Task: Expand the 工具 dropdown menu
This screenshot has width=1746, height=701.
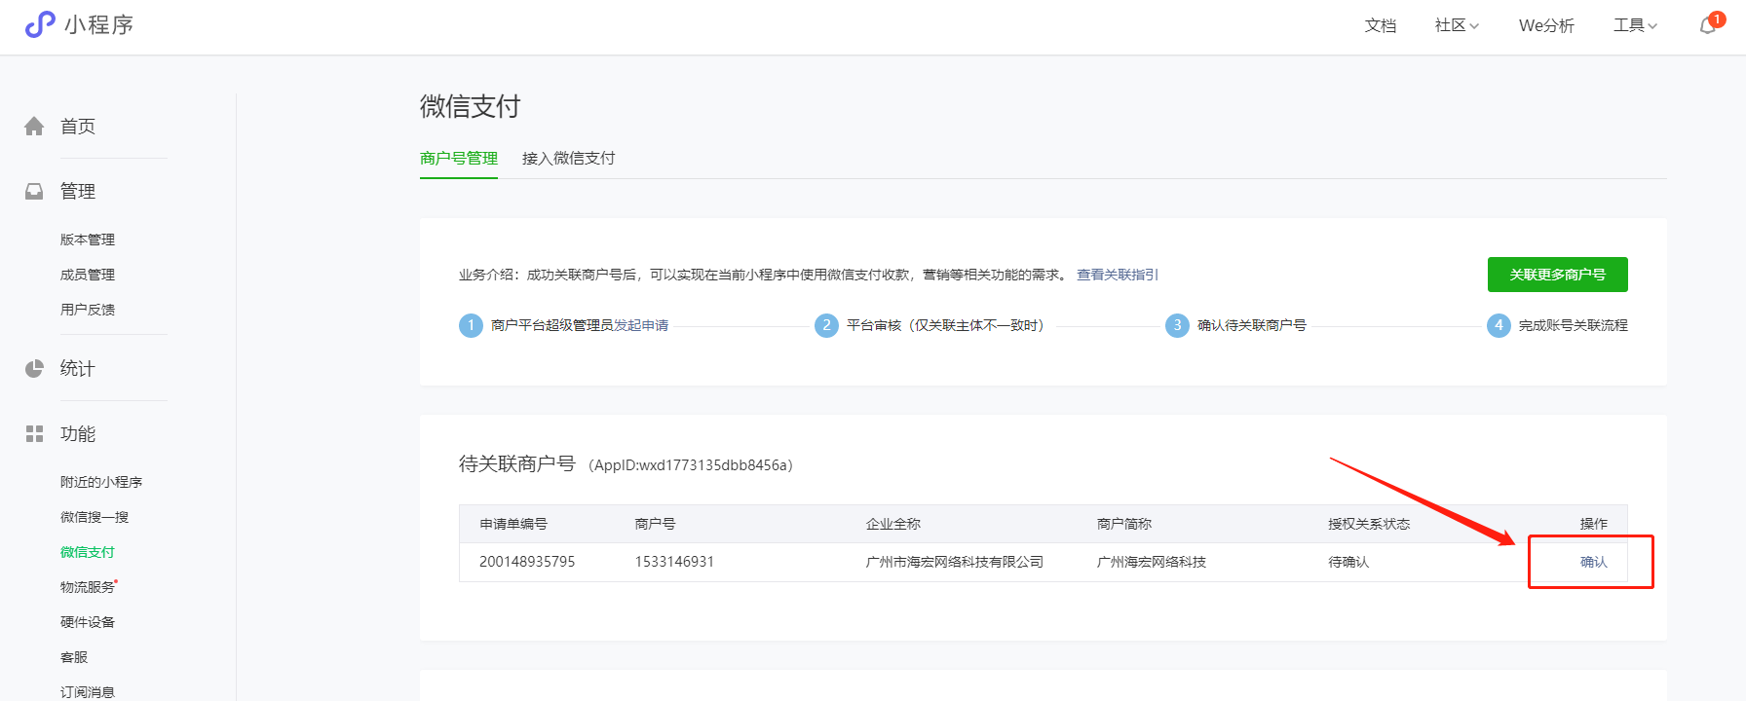Action: [x=1635, y=25]
